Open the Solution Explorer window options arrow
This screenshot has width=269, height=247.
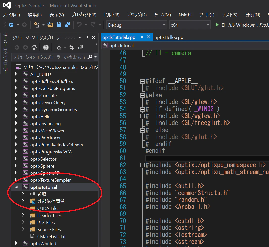click(x=80, y=37)
